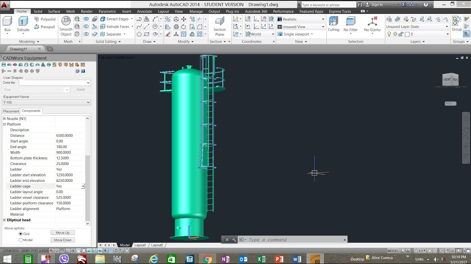
Task: Click the Extrude Faces tool
Action: click(114, 26)
